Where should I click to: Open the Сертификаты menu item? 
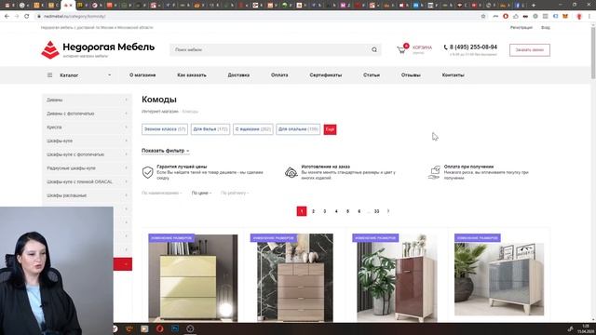pyautogui.click(x=326, y=75)
